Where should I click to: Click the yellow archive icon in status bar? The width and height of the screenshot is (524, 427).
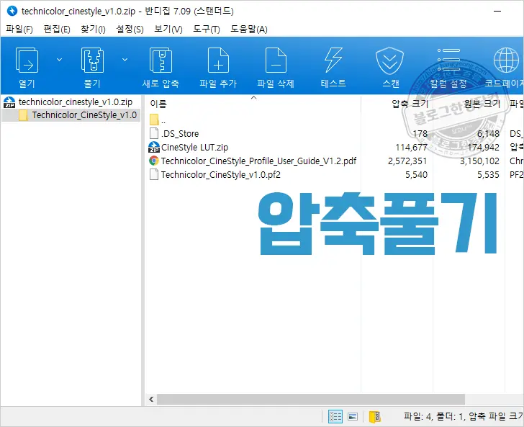pyautogui.click(x=374, y=416)
